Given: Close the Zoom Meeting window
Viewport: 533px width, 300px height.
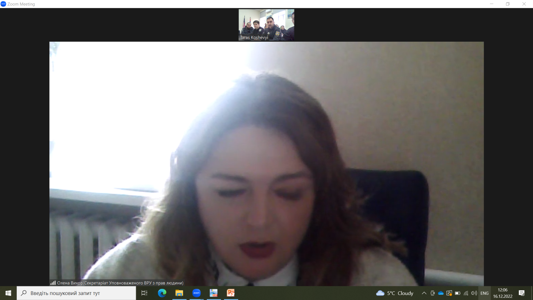Looking at the screenshot, I should (524, 4).
